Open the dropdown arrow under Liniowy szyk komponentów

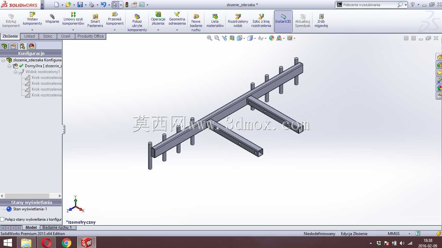coord(73,30)
